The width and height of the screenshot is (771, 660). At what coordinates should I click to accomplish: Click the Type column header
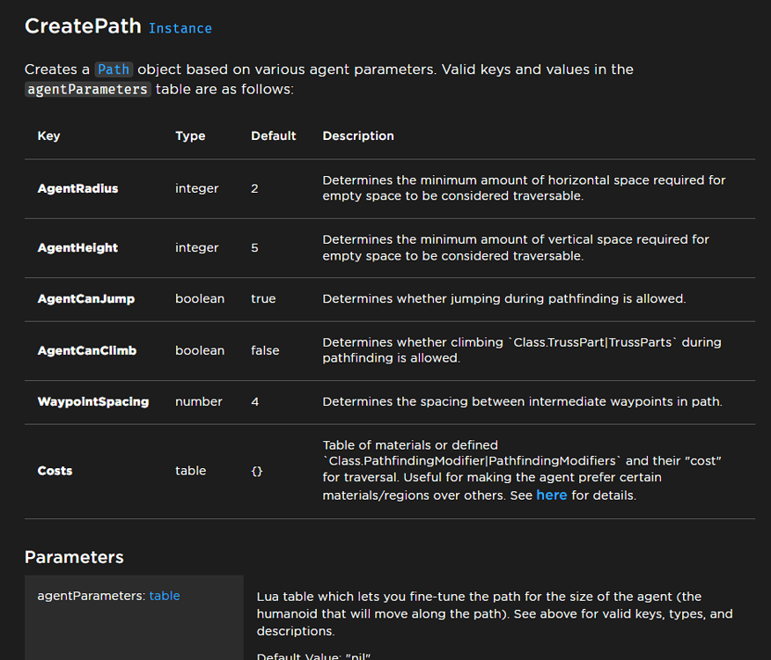[190, 136]
